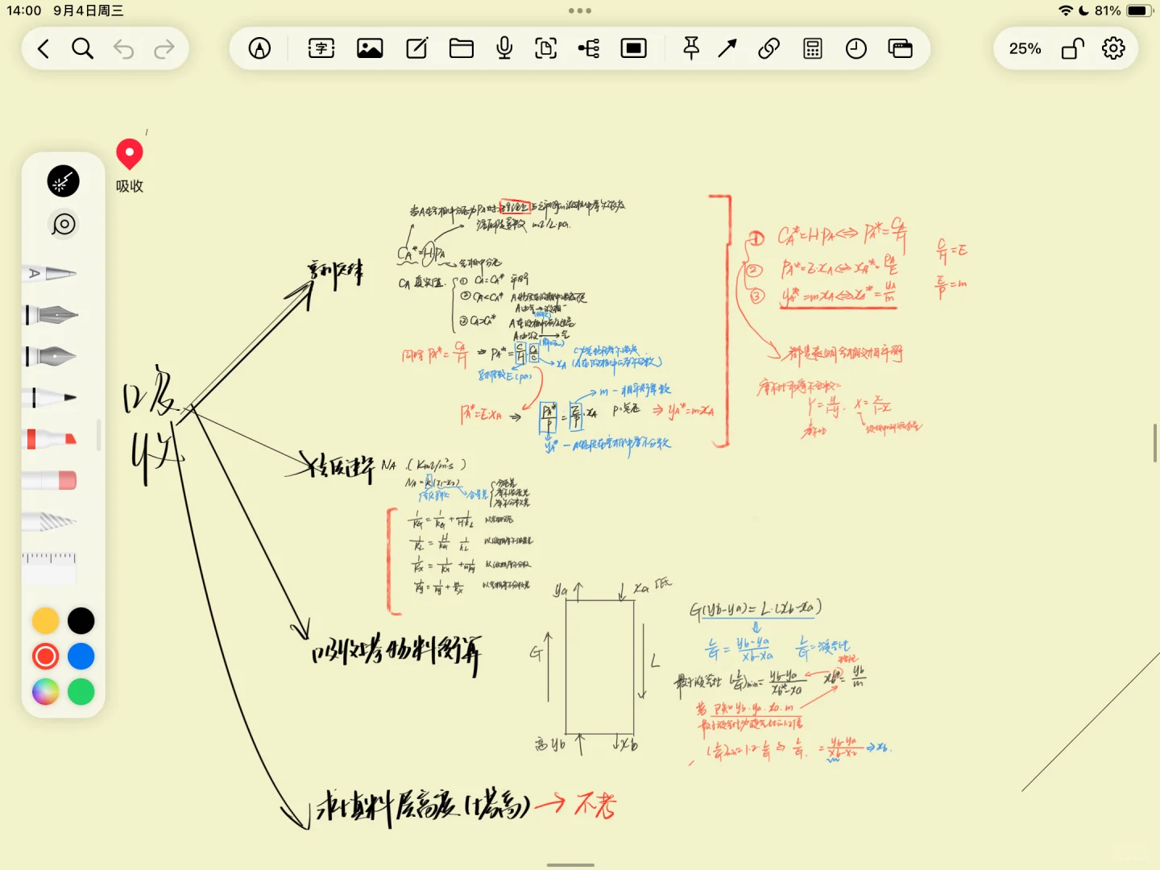Select the 吸收 pin label
Image resolution: width=1160 pixels, height=870 pixels.
(x=130, y=186)
